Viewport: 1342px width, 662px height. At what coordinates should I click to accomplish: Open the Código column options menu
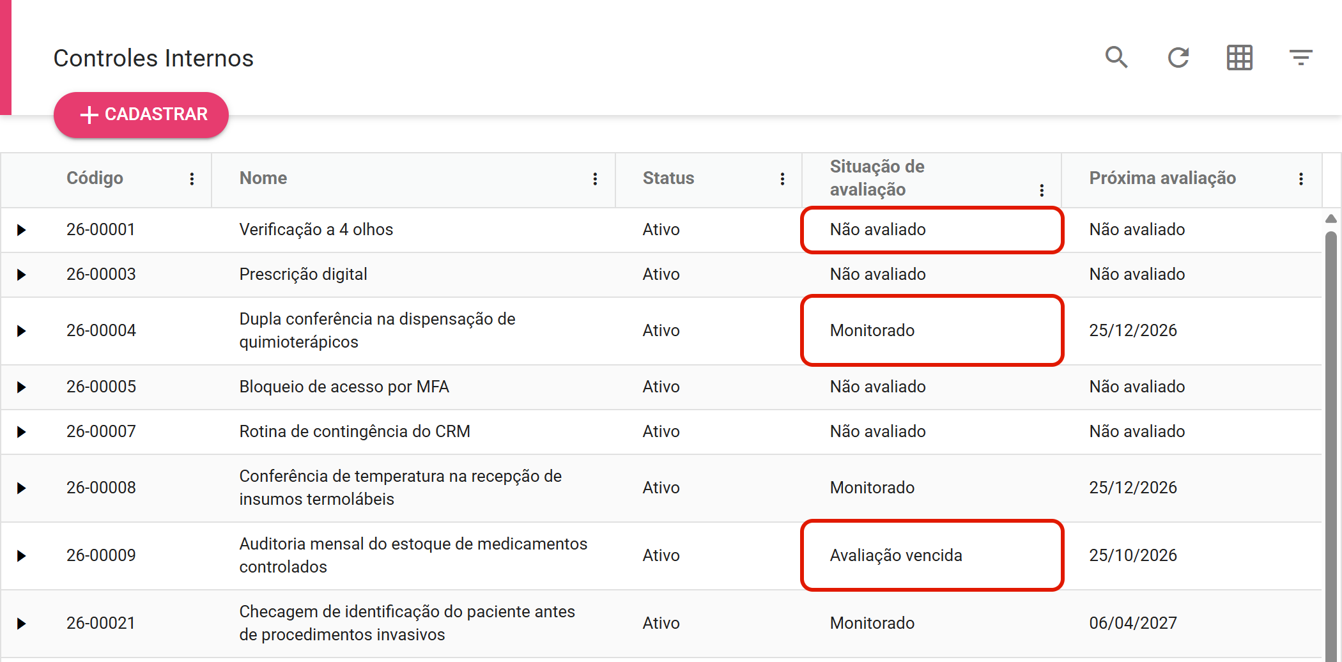192,179
